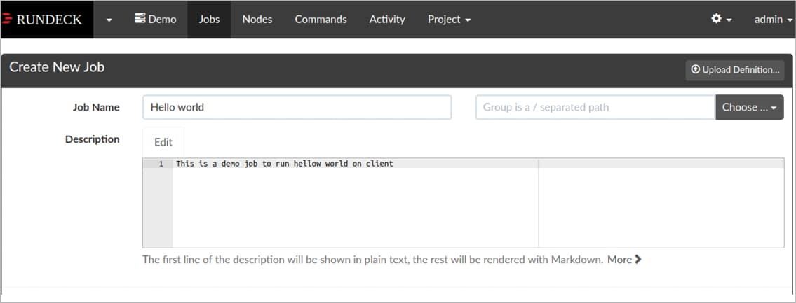Open the Choose group dropdown
The height and width of the screenshot is (303, 796).
(x=749, y=108)
